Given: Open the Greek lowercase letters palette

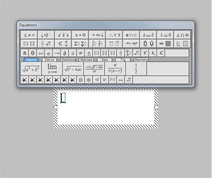Looking at the screenshot, I should pyautogui.click(x=165, y=35).
